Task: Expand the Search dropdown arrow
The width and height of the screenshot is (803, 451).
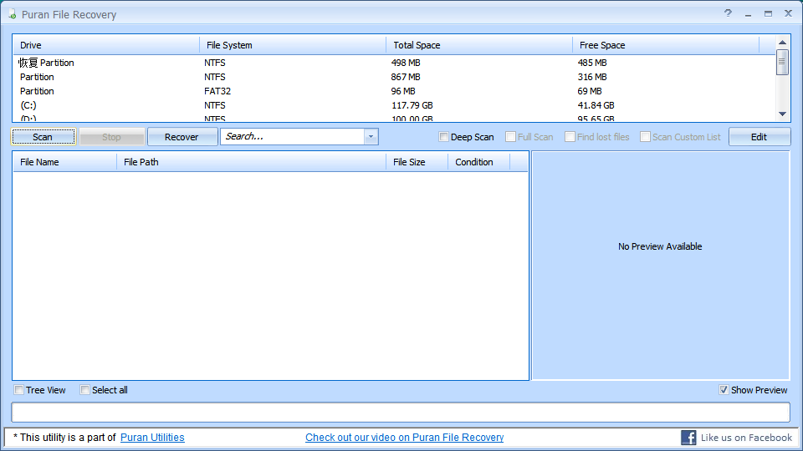Action: pyautogui.click(x=371, y=136)
